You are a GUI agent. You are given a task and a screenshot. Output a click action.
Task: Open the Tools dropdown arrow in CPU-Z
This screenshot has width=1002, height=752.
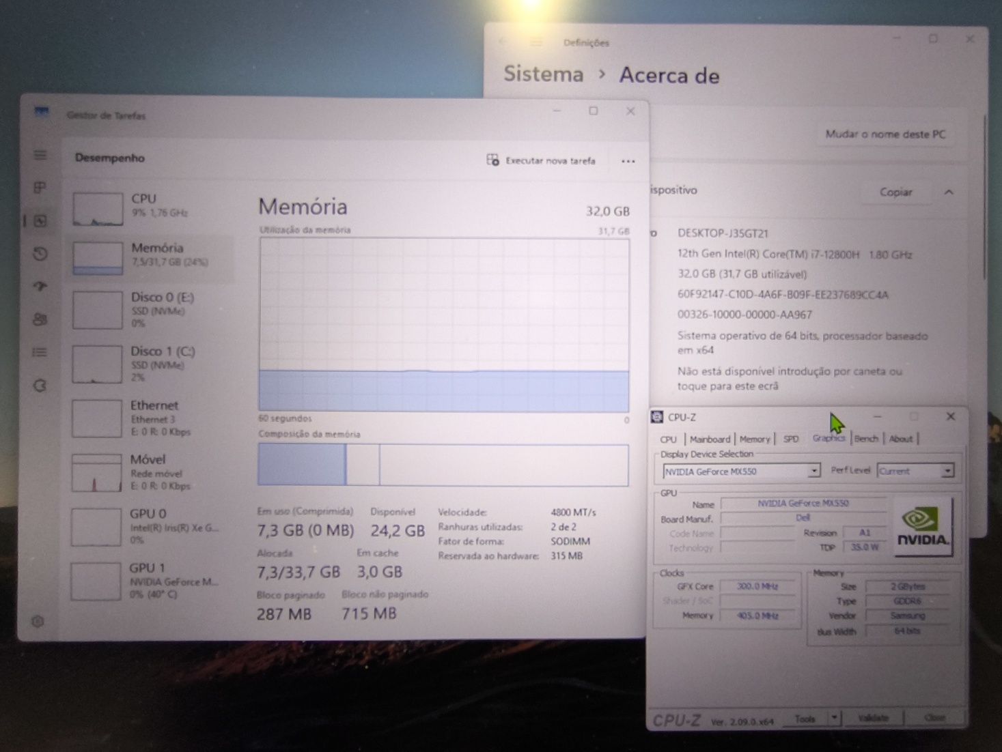pyautogui.click(x=834, y=719)
